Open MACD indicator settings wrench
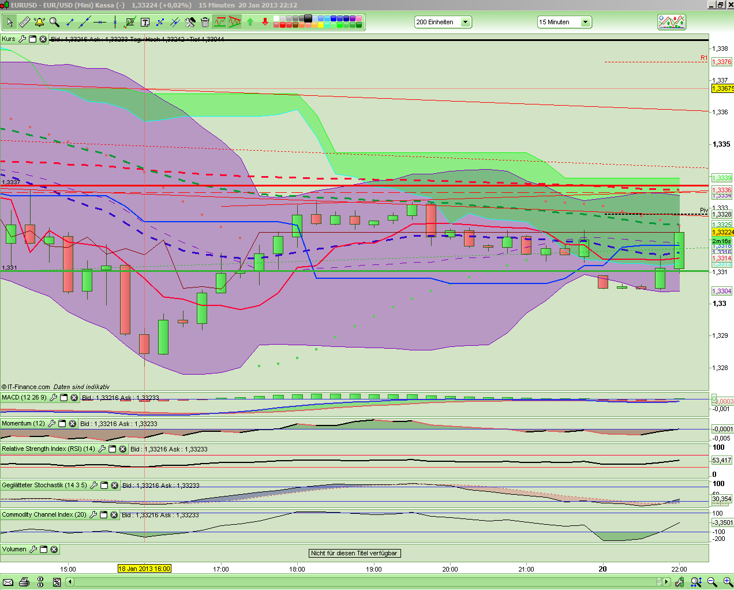Viewport: 734px width, 590px height. pyautogui.click(x=54, y=398)
